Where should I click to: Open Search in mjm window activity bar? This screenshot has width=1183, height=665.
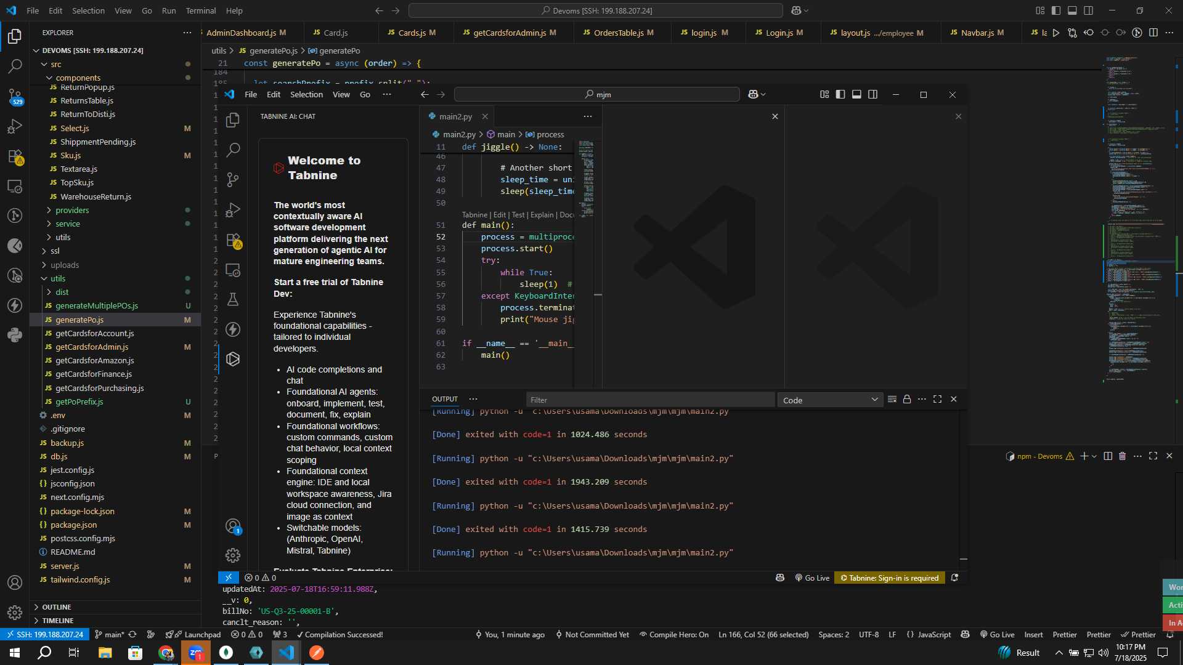click(233, 150)
